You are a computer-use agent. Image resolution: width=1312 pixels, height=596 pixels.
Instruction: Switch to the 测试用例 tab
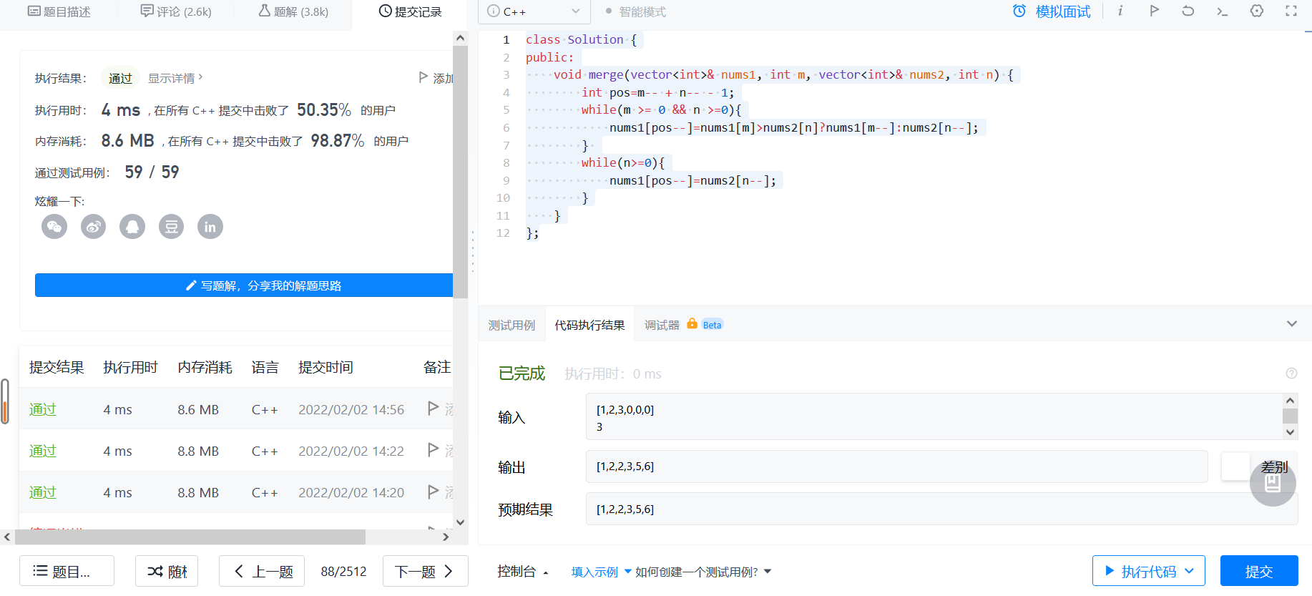click(511, 325)
